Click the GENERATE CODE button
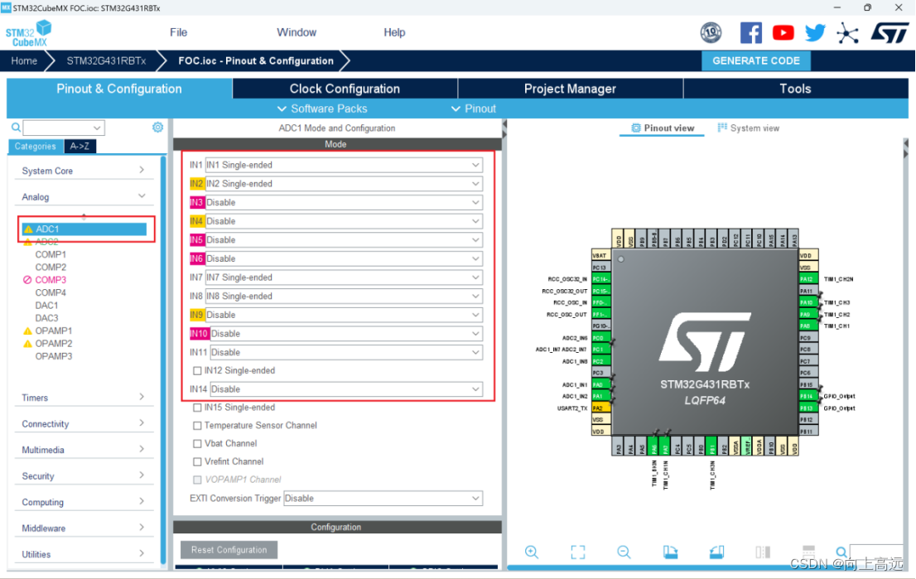The image size is (916, 579). 756,60
